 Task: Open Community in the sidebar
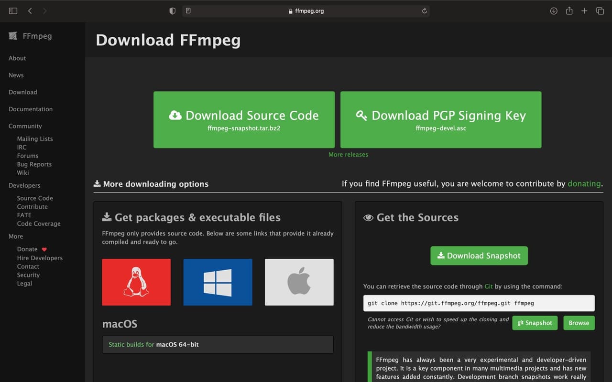point(25,126)
